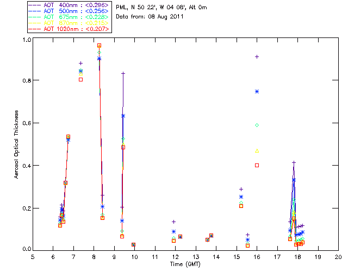The height and width of the screenshot is (278, 348).
Task: Click the x-axis label 18
Action: pyautogui.click(x=297, y=257)
